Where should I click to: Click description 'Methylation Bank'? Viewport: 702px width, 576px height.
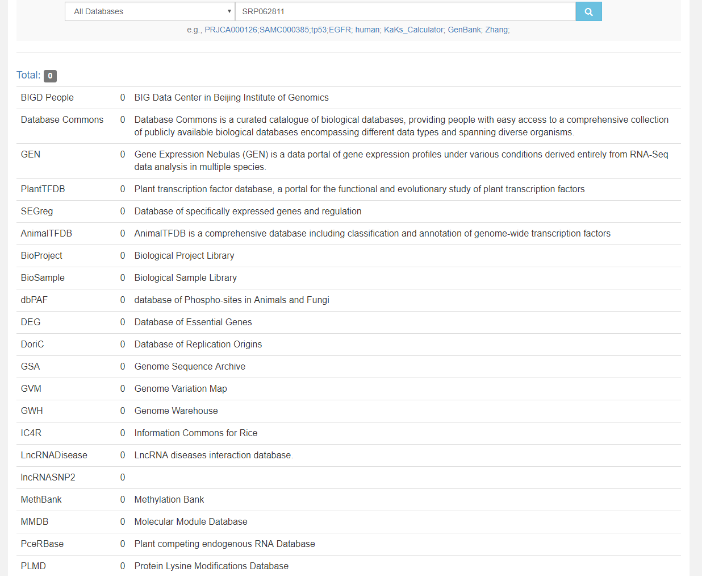pyautogui.click(x=169, y=500)
